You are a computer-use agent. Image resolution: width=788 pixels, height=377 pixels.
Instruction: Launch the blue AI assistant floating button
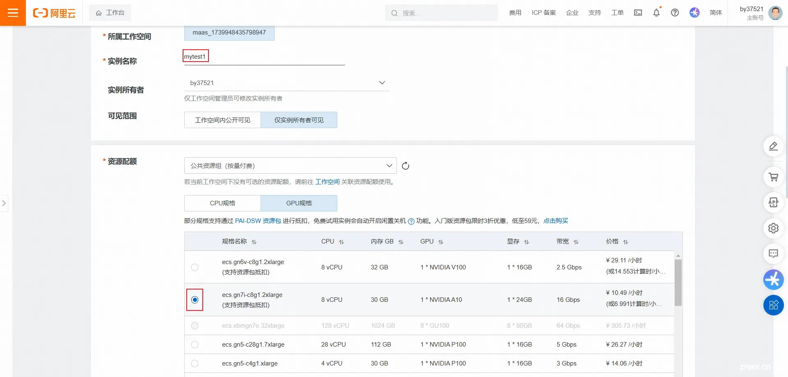point(773,280)
